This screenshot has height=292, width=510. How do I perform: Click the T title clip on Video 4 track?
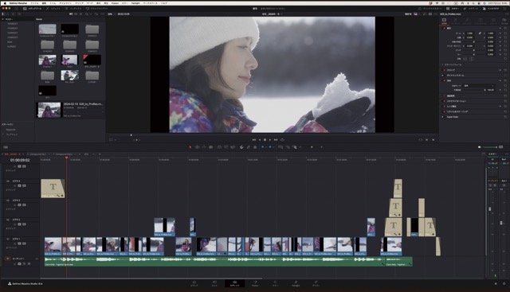coord(53,189)
